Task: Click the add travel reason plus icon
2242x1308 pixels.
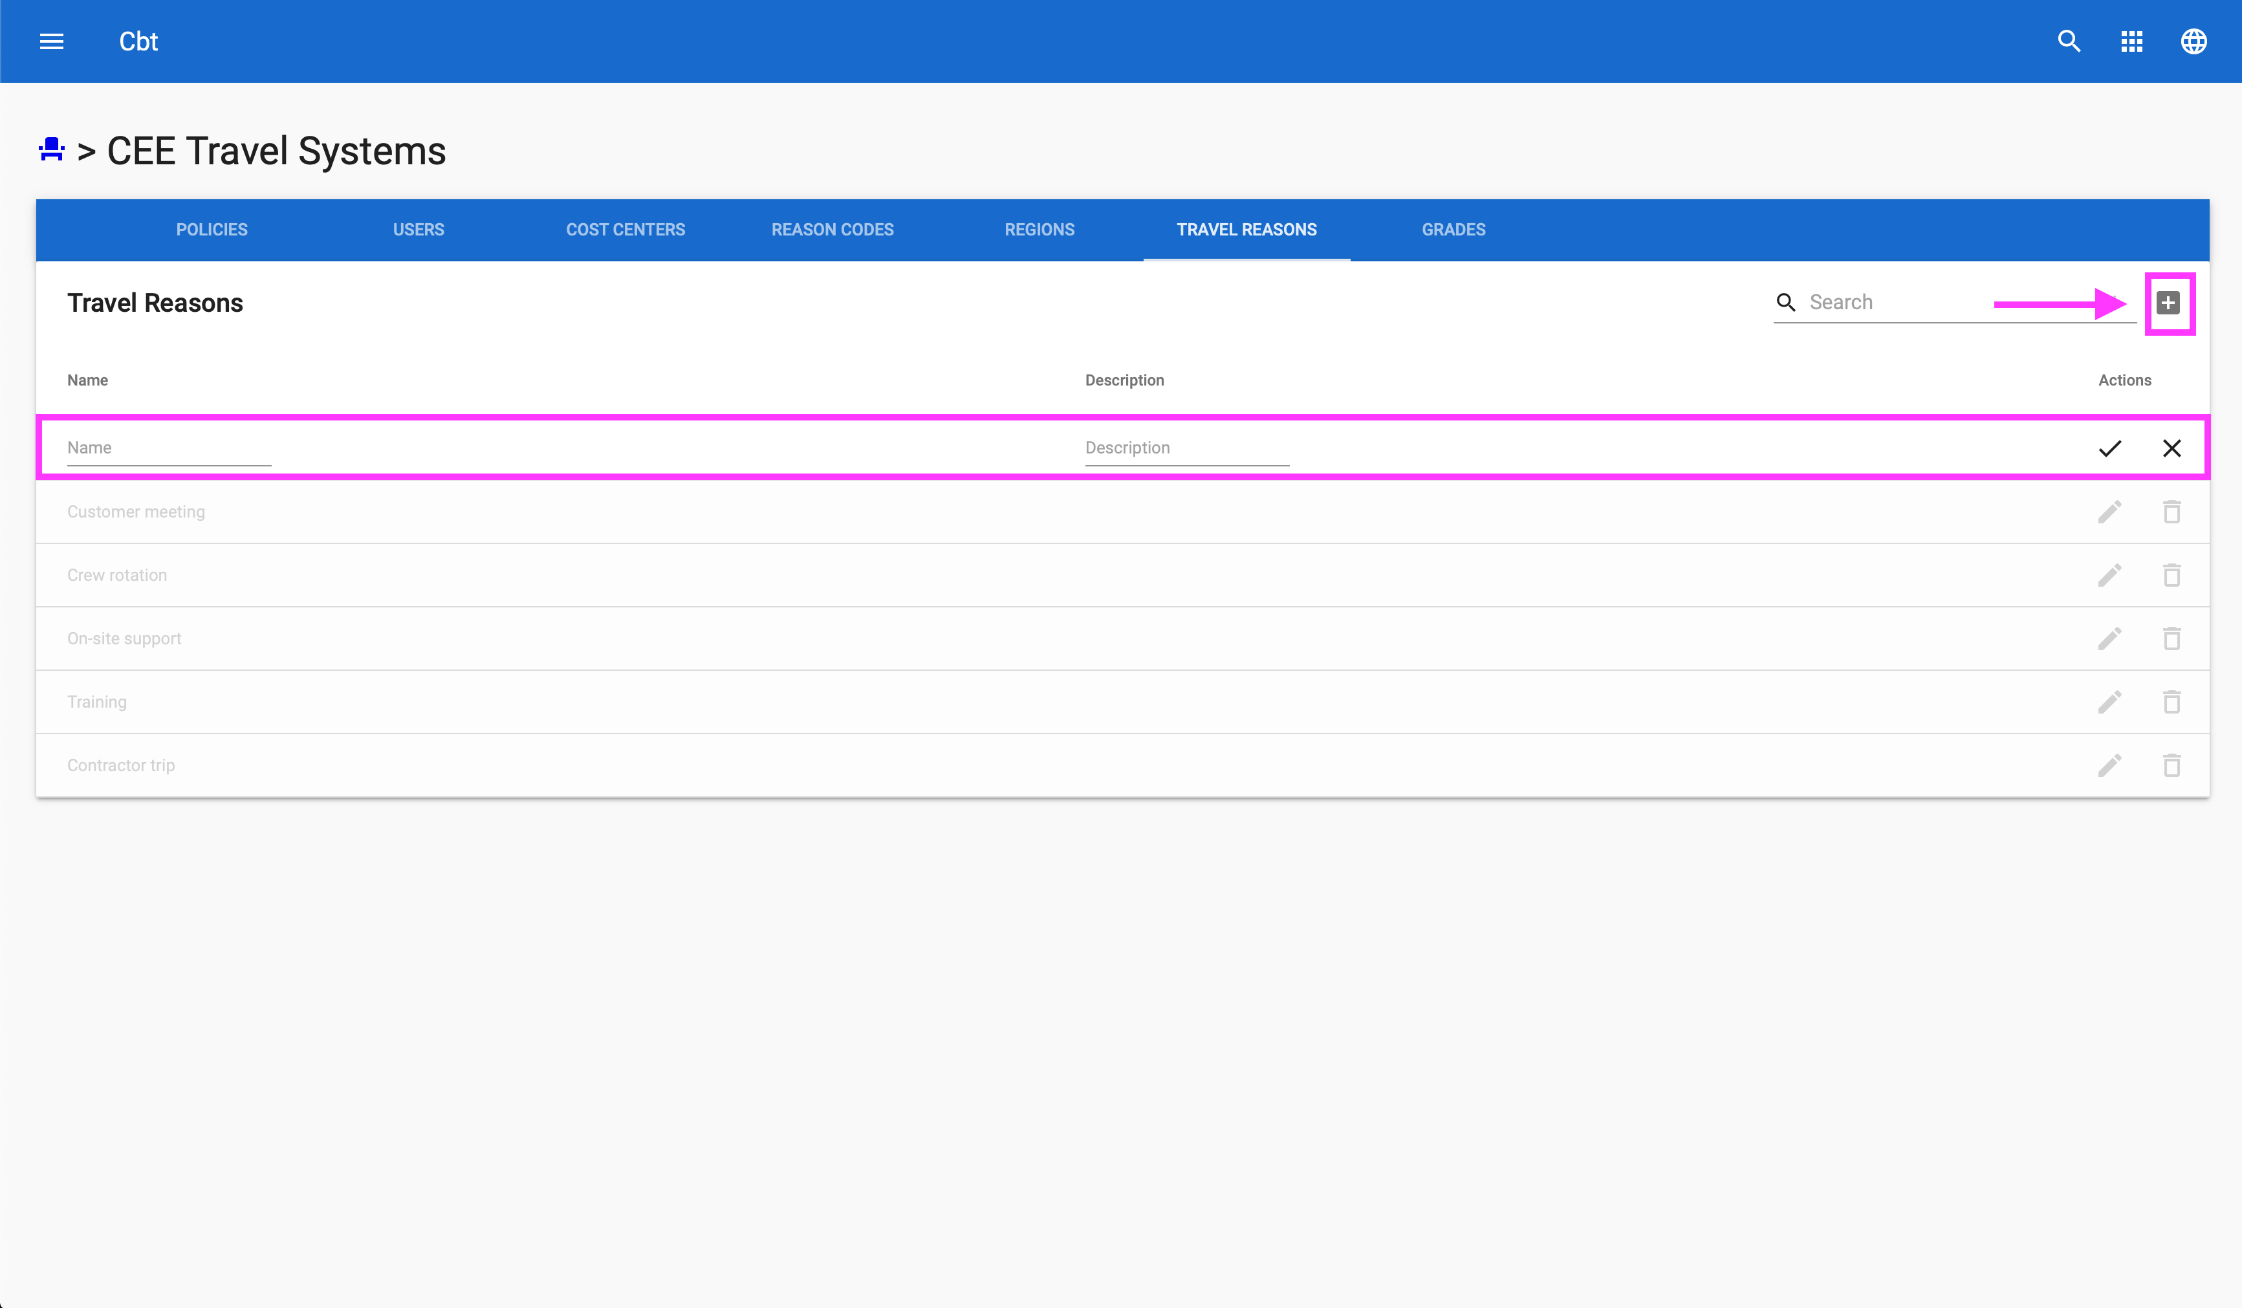Action: point(2168,303)
